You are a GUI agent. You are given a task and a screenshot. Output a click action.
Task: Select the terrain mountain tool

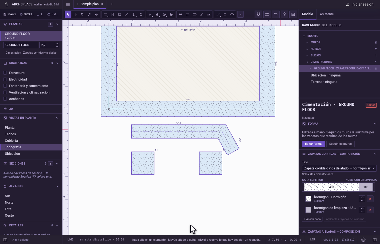pos(209,14)
